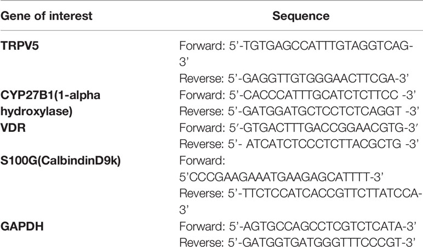The height and width of the screenshot is (247, 423).
Task: Select the CYP27B1(1-alpha label
Action: click(x=50, y=95)
